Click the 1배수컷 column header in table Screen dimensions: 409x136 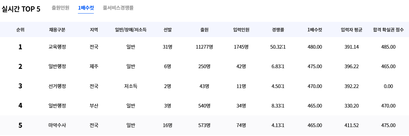click(x=314, y=30)
